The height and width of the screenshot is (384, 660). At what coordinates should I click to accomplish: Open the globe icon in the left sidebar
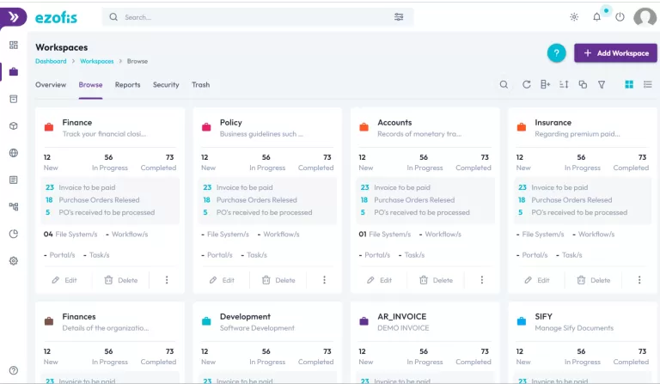click(13, 153)
